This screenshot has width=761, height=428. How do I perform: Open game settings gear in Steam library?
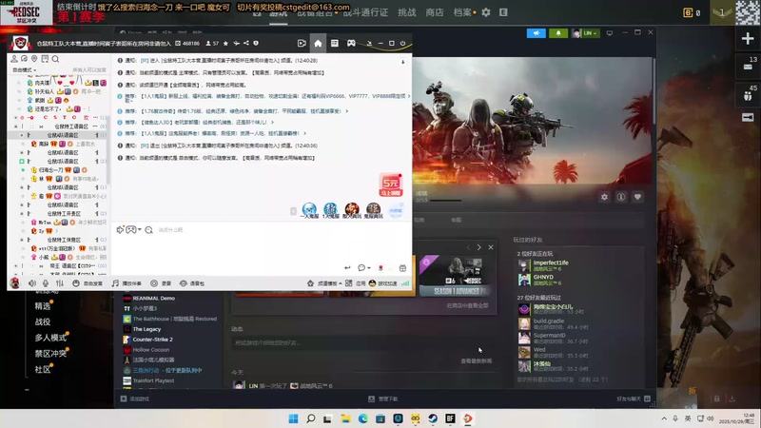point(604,197)
